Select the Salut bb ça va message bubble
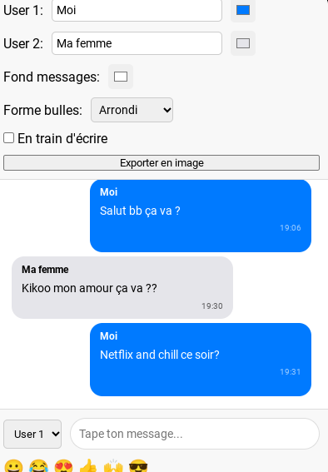The width and height of the screenshot is (328, 472). 201,216
